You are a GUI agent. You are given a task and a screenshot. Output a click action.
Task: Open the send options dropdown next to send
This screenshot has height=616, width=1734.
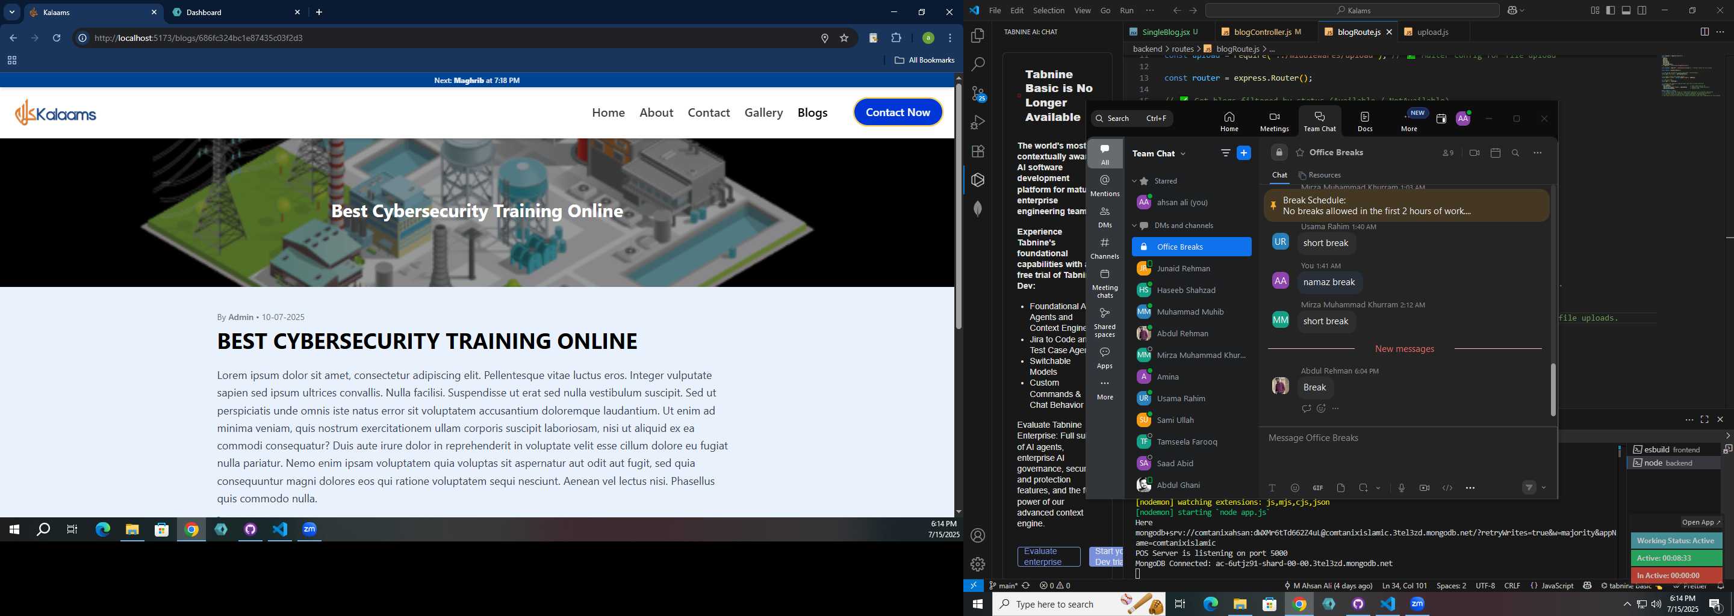1544,488
